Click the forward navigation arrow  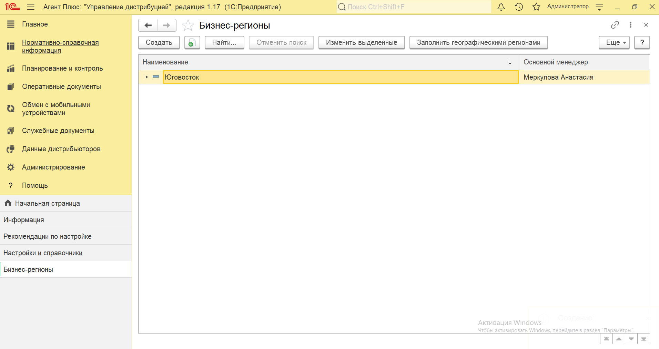[x=166, y=25]
